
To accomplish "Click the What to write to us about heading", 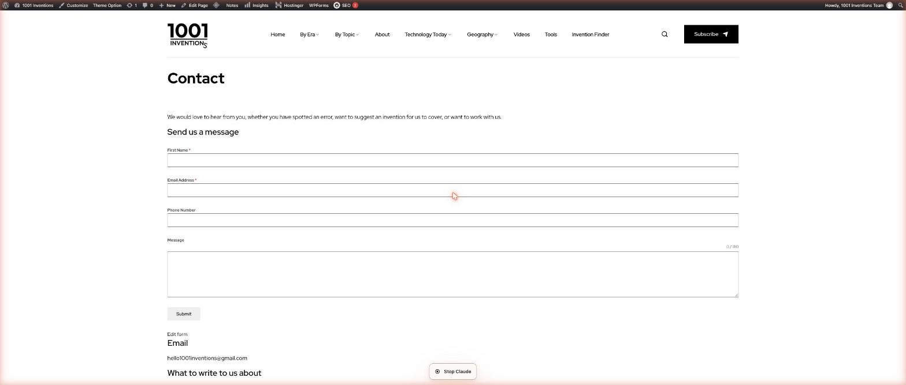I will pyautogui.click(x=214, y=373).
